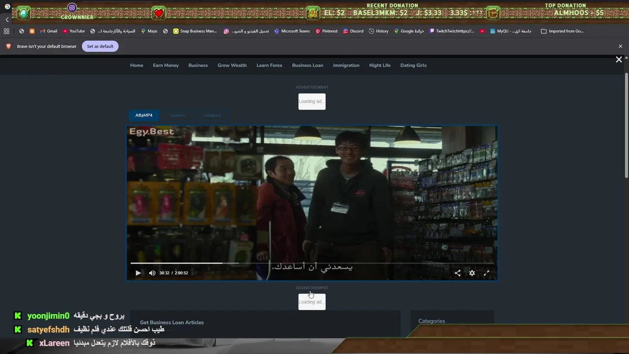Viewport: 629px width, 354px height.
Task: Open the TwitchTwitchhttps bookmark
Action: tap(452, 31)
